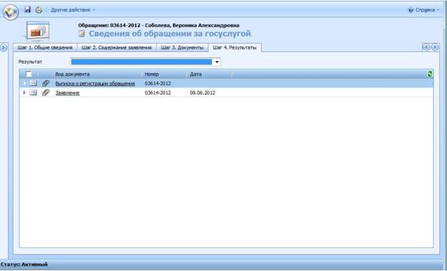Open Выписка о регистрации обращения link
This screenshot has height=271, width=447.
[95, 83]
